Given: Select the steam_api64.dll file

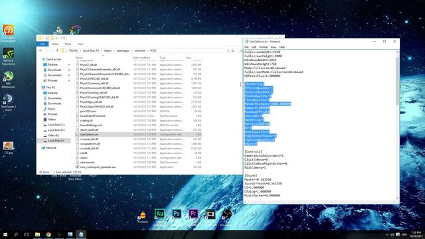Looking at the screenshot, I should [x=89, y=130].
